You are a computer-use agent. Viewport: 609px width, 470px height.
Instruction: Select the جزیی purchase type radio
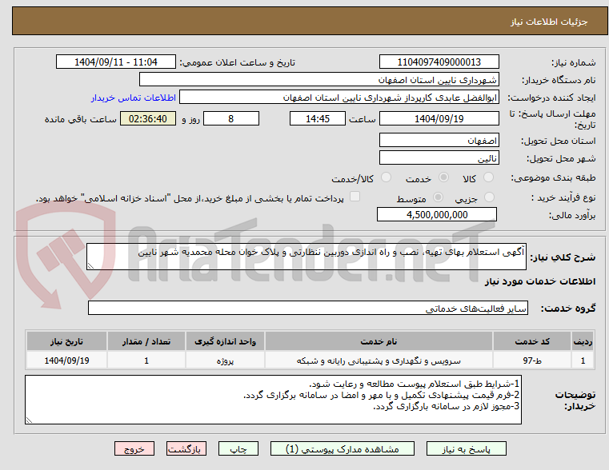490,197
